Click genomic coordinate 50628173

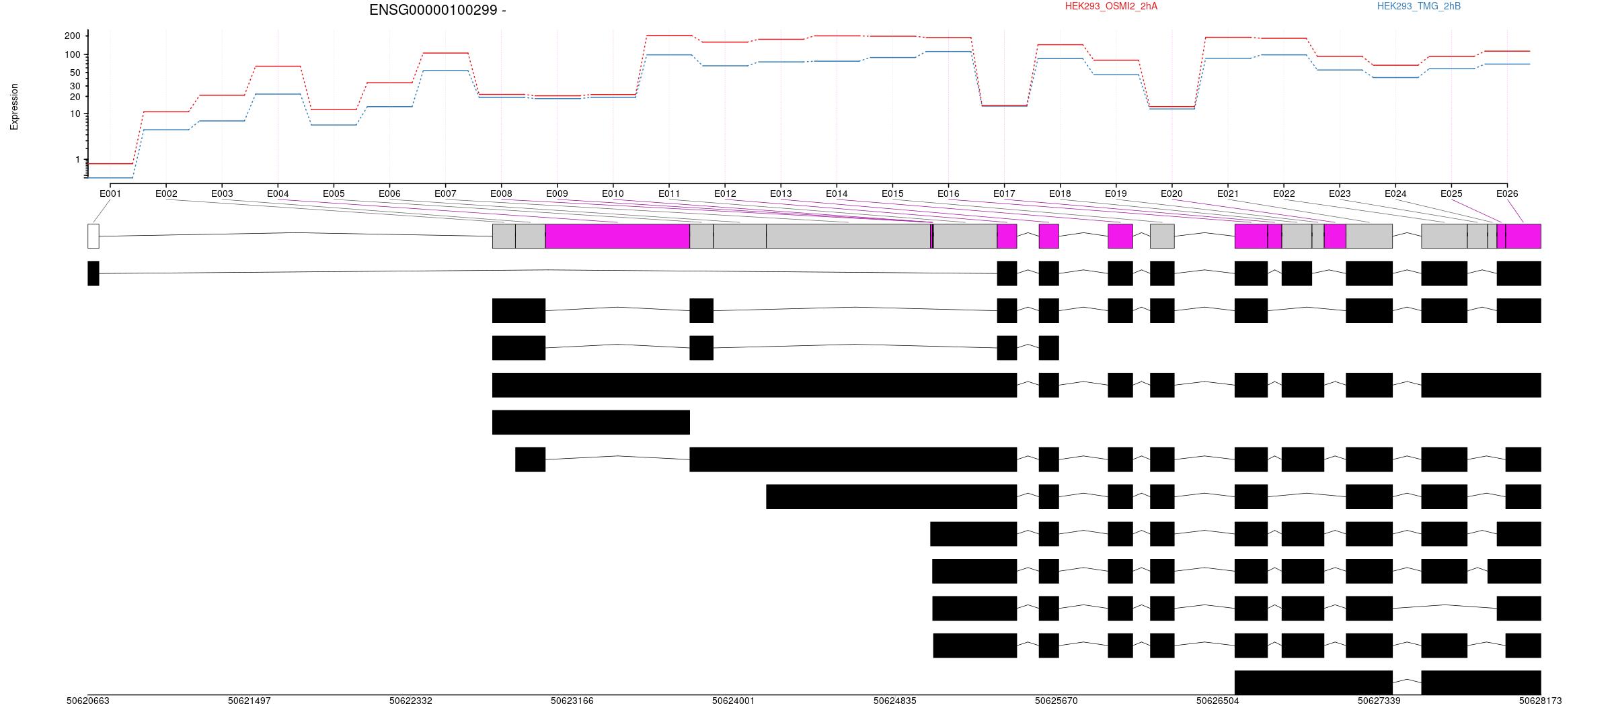(x=1541, y=701)
